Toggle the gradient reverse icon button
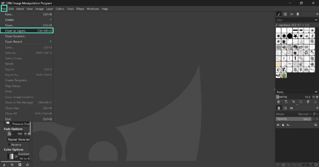 [x=16, y=156]
